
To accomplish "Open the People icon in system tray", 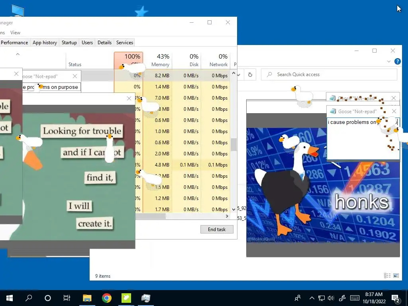I will tap(297, 298).
